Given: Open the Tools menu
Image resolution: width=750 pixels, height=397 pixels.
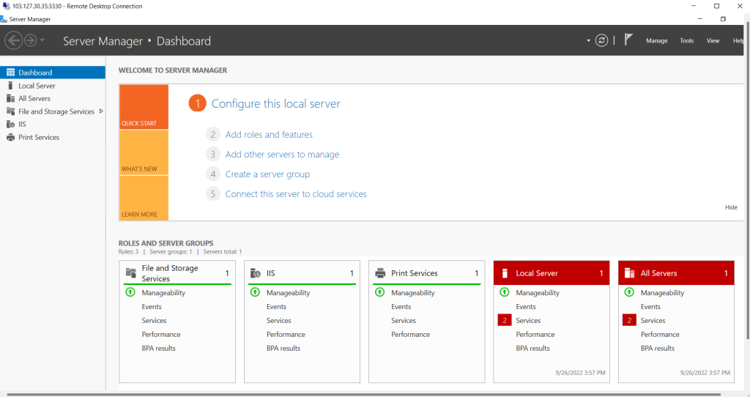Looking at the screenshot, I should pyautogui.click(x=686, y=41).
